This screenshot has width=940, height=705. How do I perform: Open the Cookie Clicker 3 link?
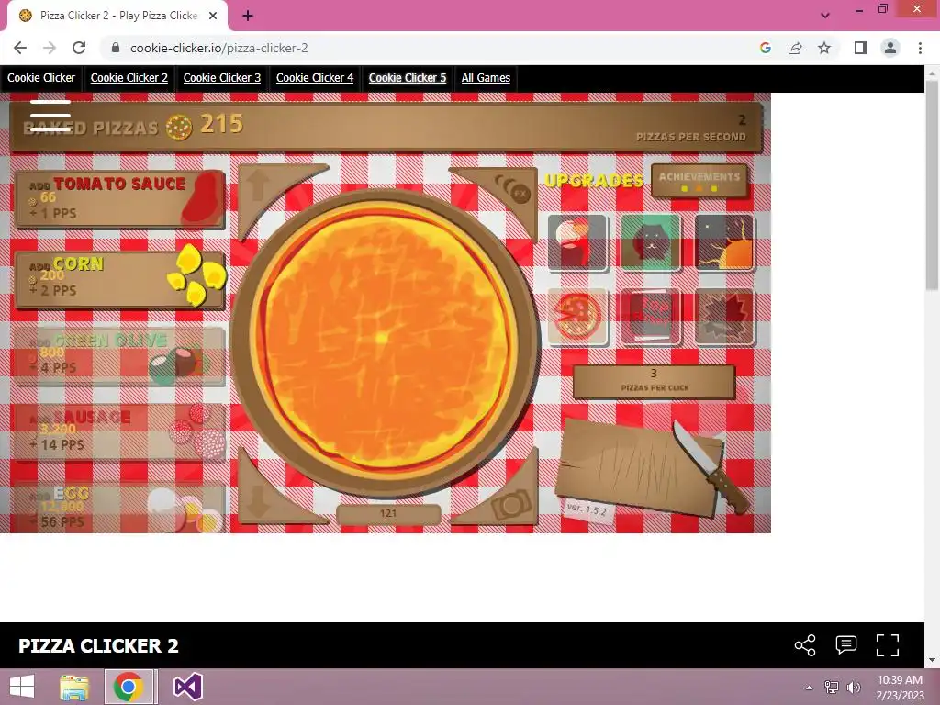(x=222, y=78)
